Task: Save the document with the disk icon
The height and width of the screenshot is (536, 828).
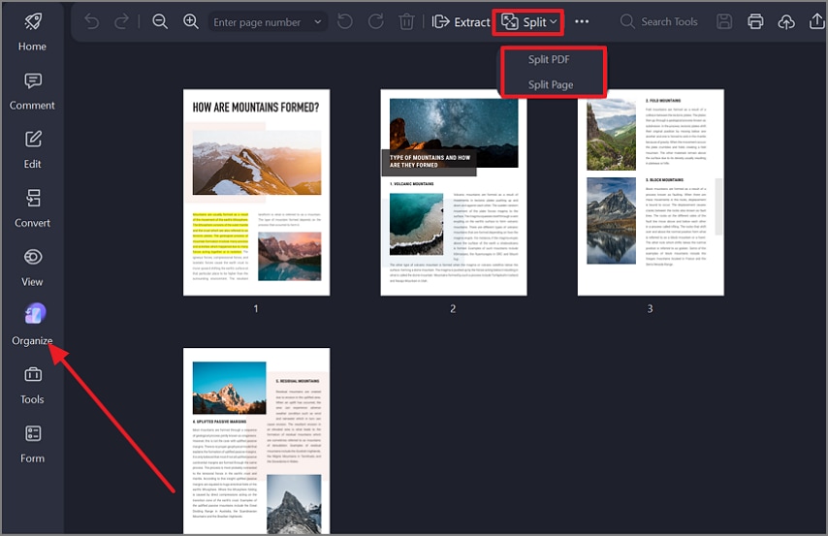Action: point(724,21)
